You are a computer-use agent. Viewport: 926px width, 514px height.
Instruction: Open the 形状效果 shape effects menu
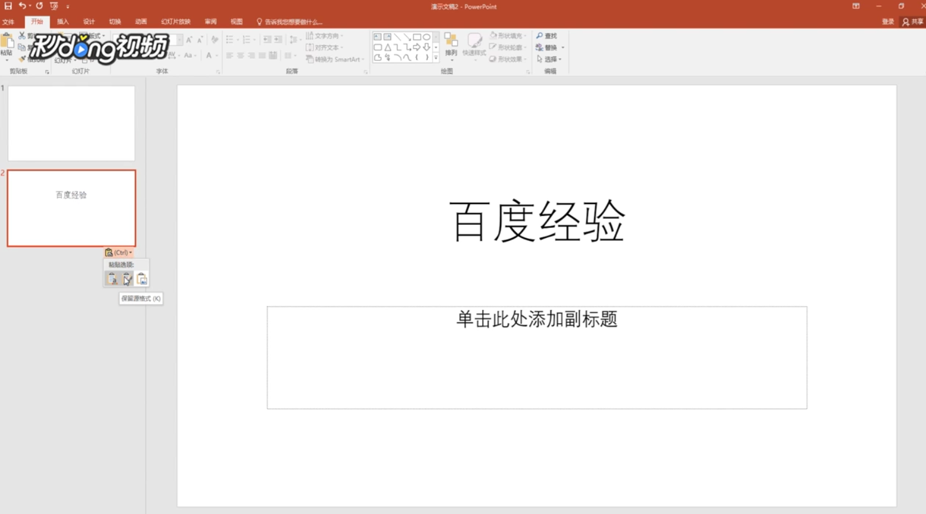(x=508, y=59)
